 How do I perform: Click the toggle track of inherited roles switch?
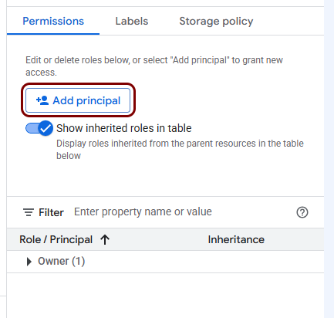click(x=32, y=128)
